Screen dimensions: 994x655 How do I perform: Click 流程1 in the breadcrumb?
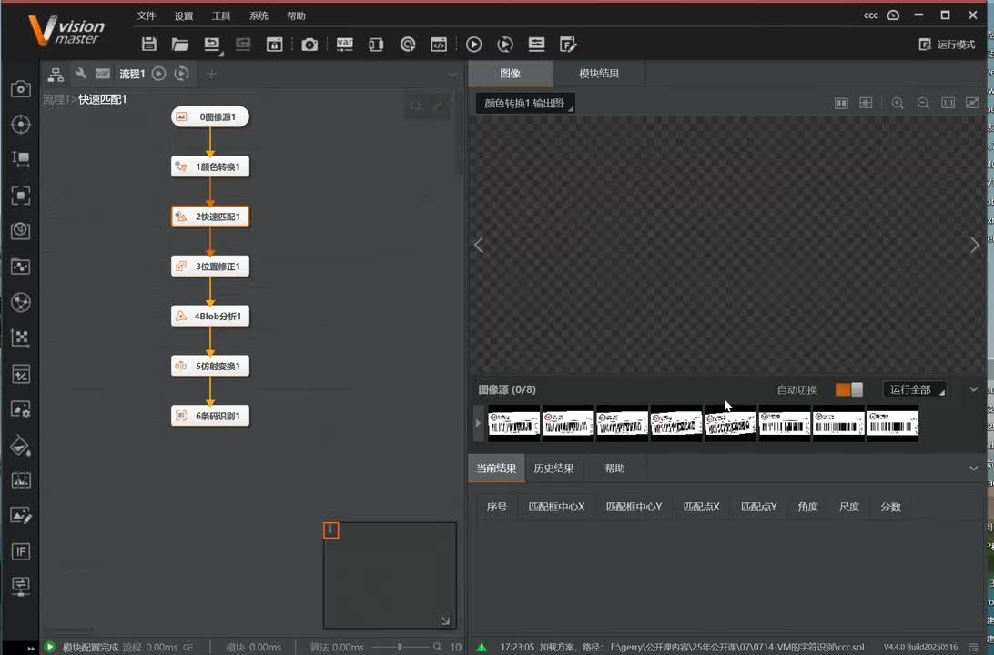pos(56,99)
